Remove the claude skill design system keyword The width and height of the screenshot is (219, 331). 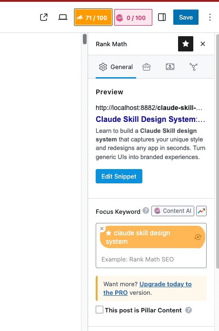(x=102, y=229)
